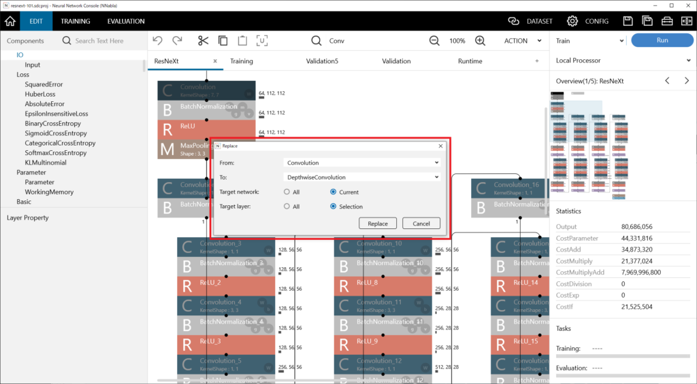Collapse the Loss component category
Screen dimensions: 697x384
[22, 74]
